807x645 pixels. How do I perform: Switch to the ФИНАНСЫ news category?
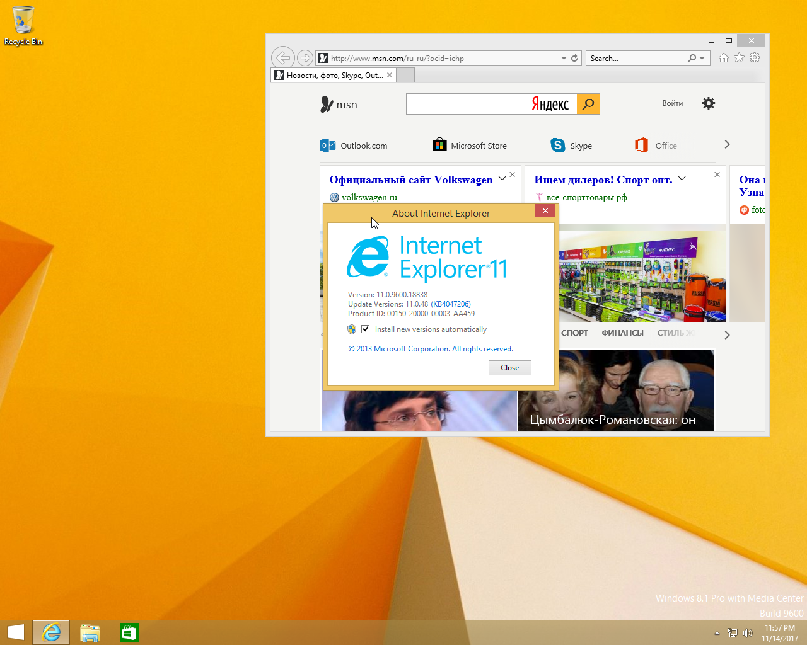[622, 333]
